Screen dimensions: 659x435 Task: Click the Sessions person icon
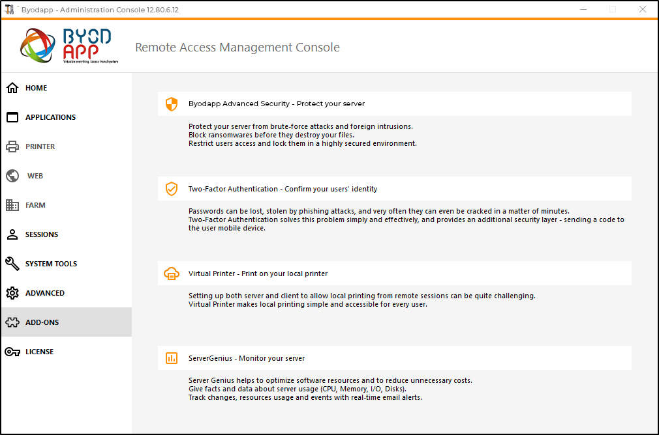pos(12,234)
